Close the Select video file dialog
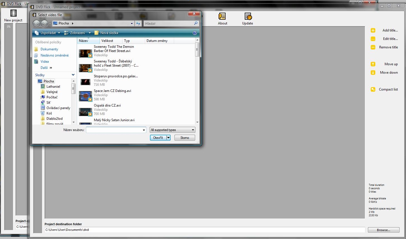 click(x=194, y=14)
